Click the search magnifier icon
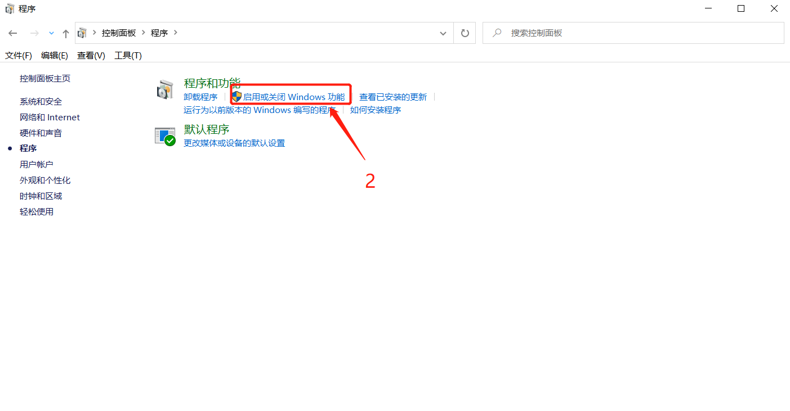This screenshot has width=790, height=411. (x=497, y=33)
